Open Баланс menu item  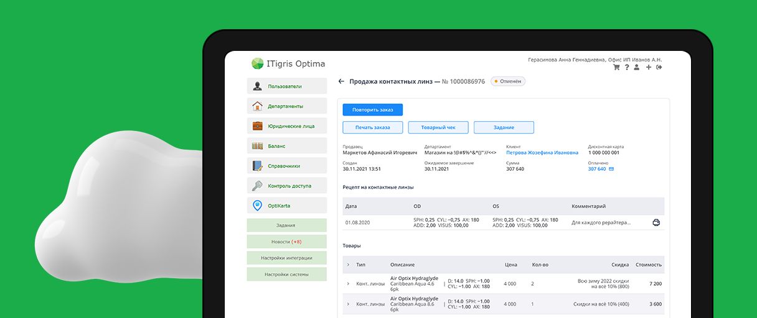(287, 146)
